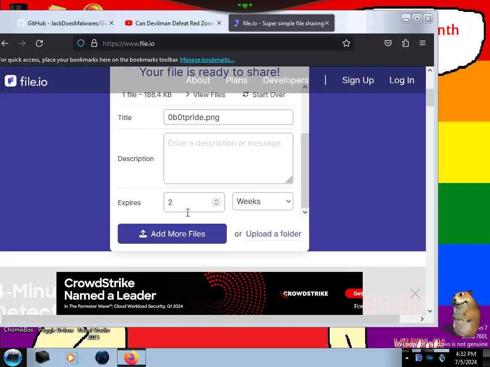Open the Windows Start menu orb
Screen dimensions: 490x367
pos(12,357)
